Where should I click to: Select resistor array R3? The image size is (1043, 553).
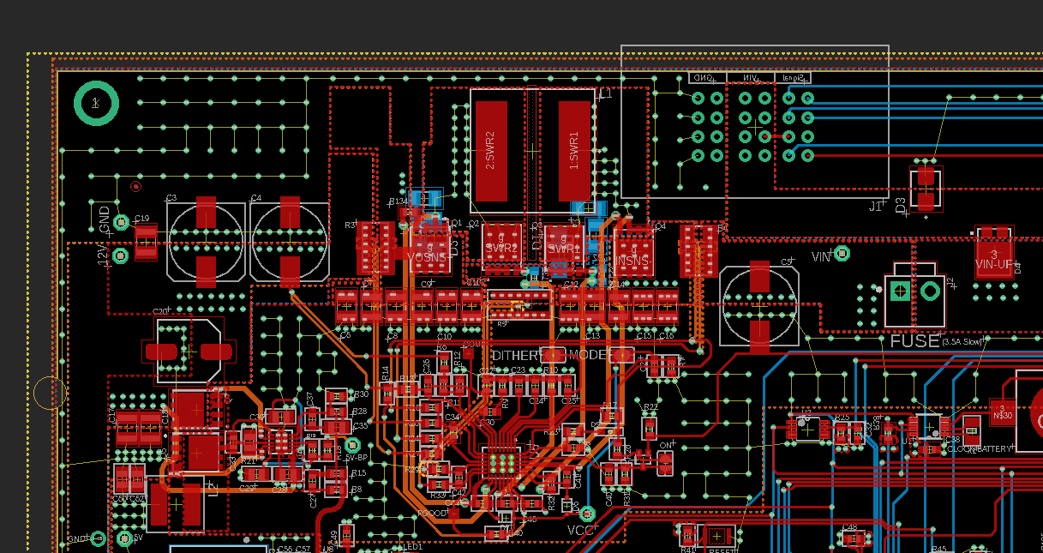(375, 248)
